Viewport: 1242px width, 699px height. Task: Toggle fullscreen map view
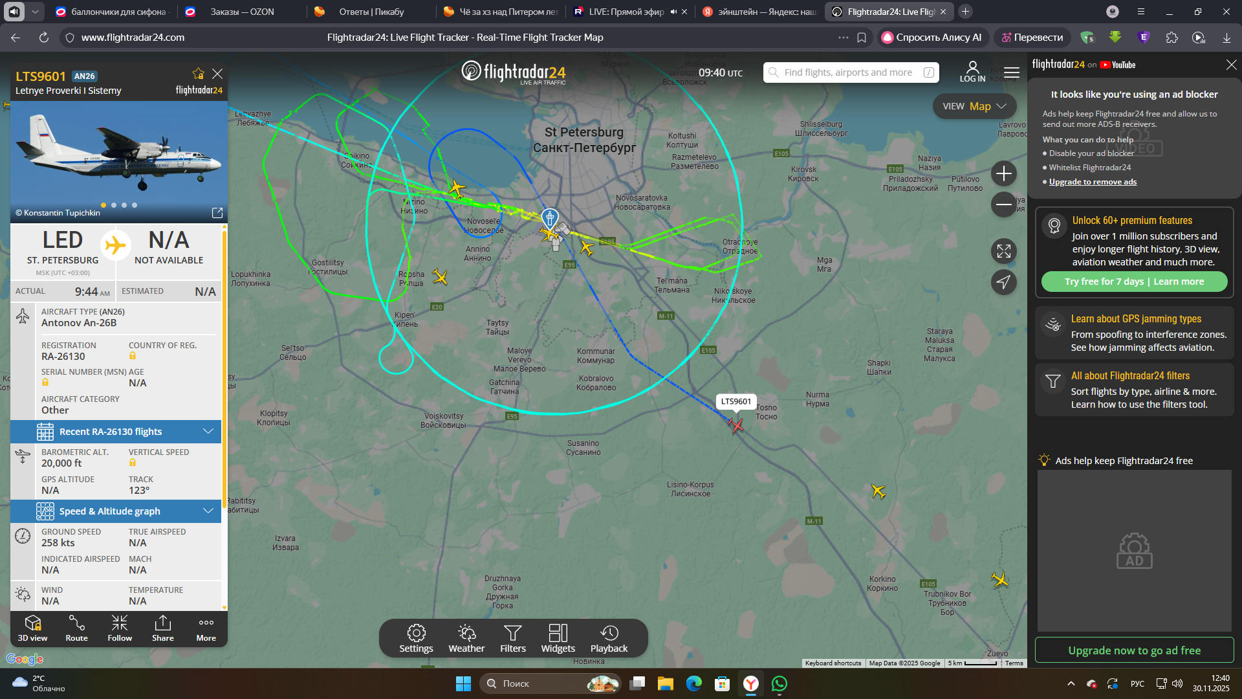tap(1004, 251)
